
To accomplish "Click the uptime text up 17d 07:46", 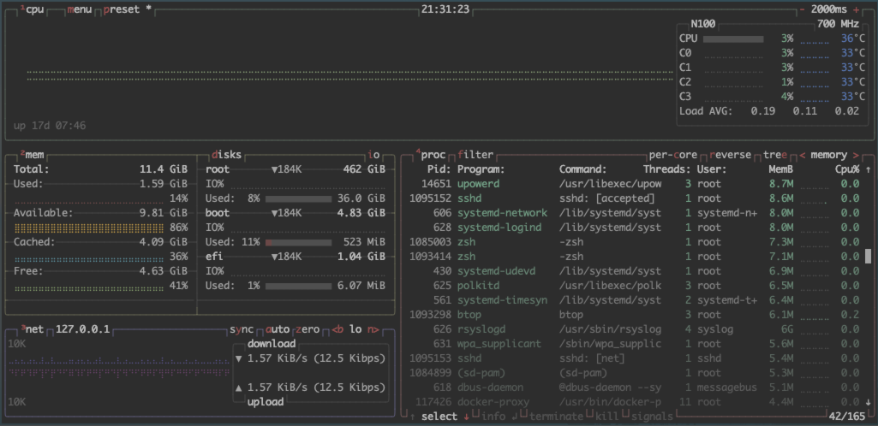I will (x=50, y=126).
